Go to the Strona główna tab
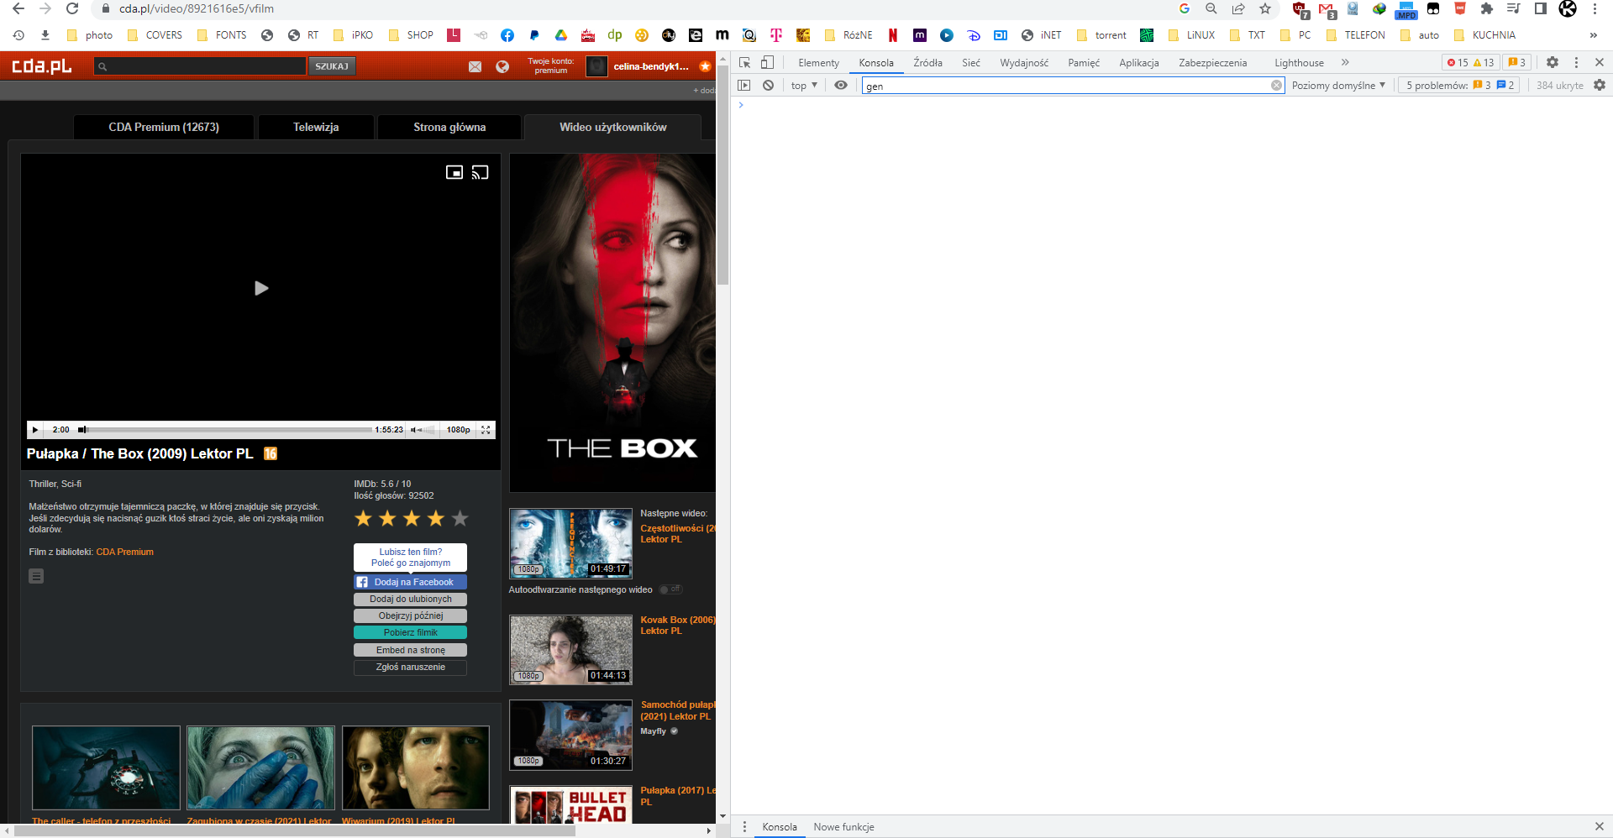The width and height of the screenshot is (1613, 838). tap(449, 128)
